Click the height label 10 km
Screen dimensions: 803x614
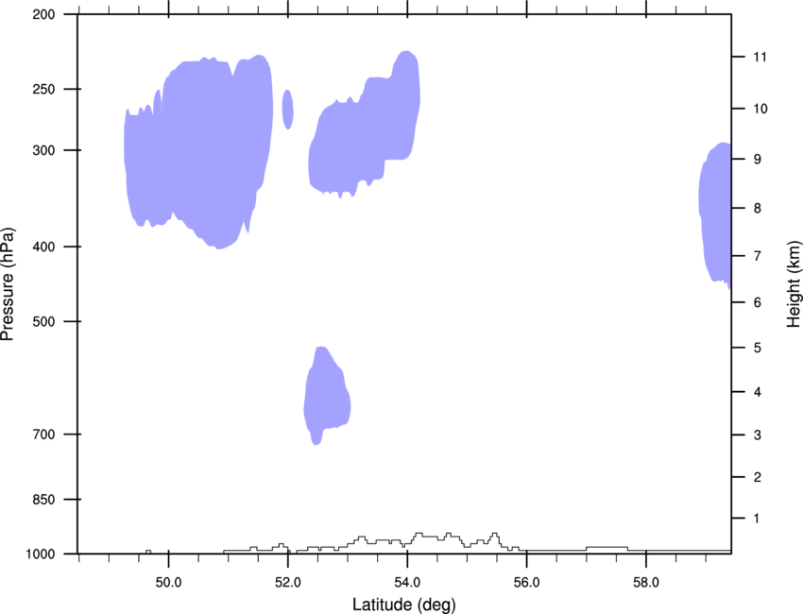tap(760, 109)
